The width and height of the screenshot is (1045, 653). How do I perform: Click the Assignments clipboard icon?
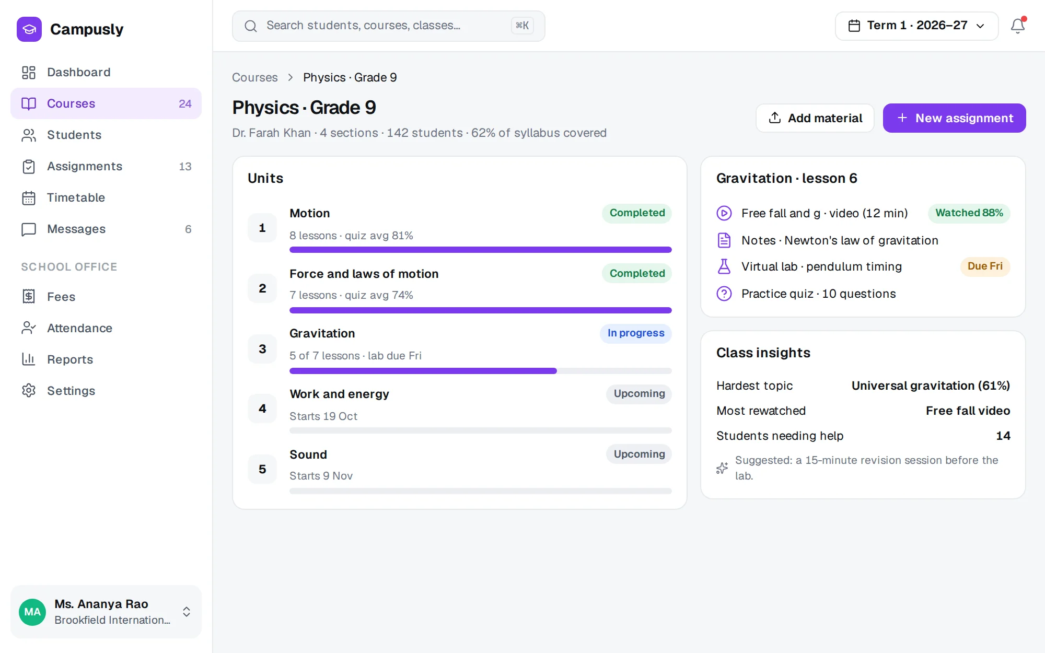click(x=29, y=166)
